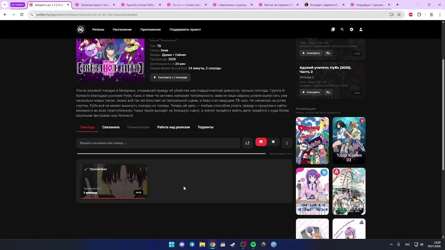Focus the episode name or number search field
The width and height of the screenshot is (445, 250).
[x=158, y=143]
